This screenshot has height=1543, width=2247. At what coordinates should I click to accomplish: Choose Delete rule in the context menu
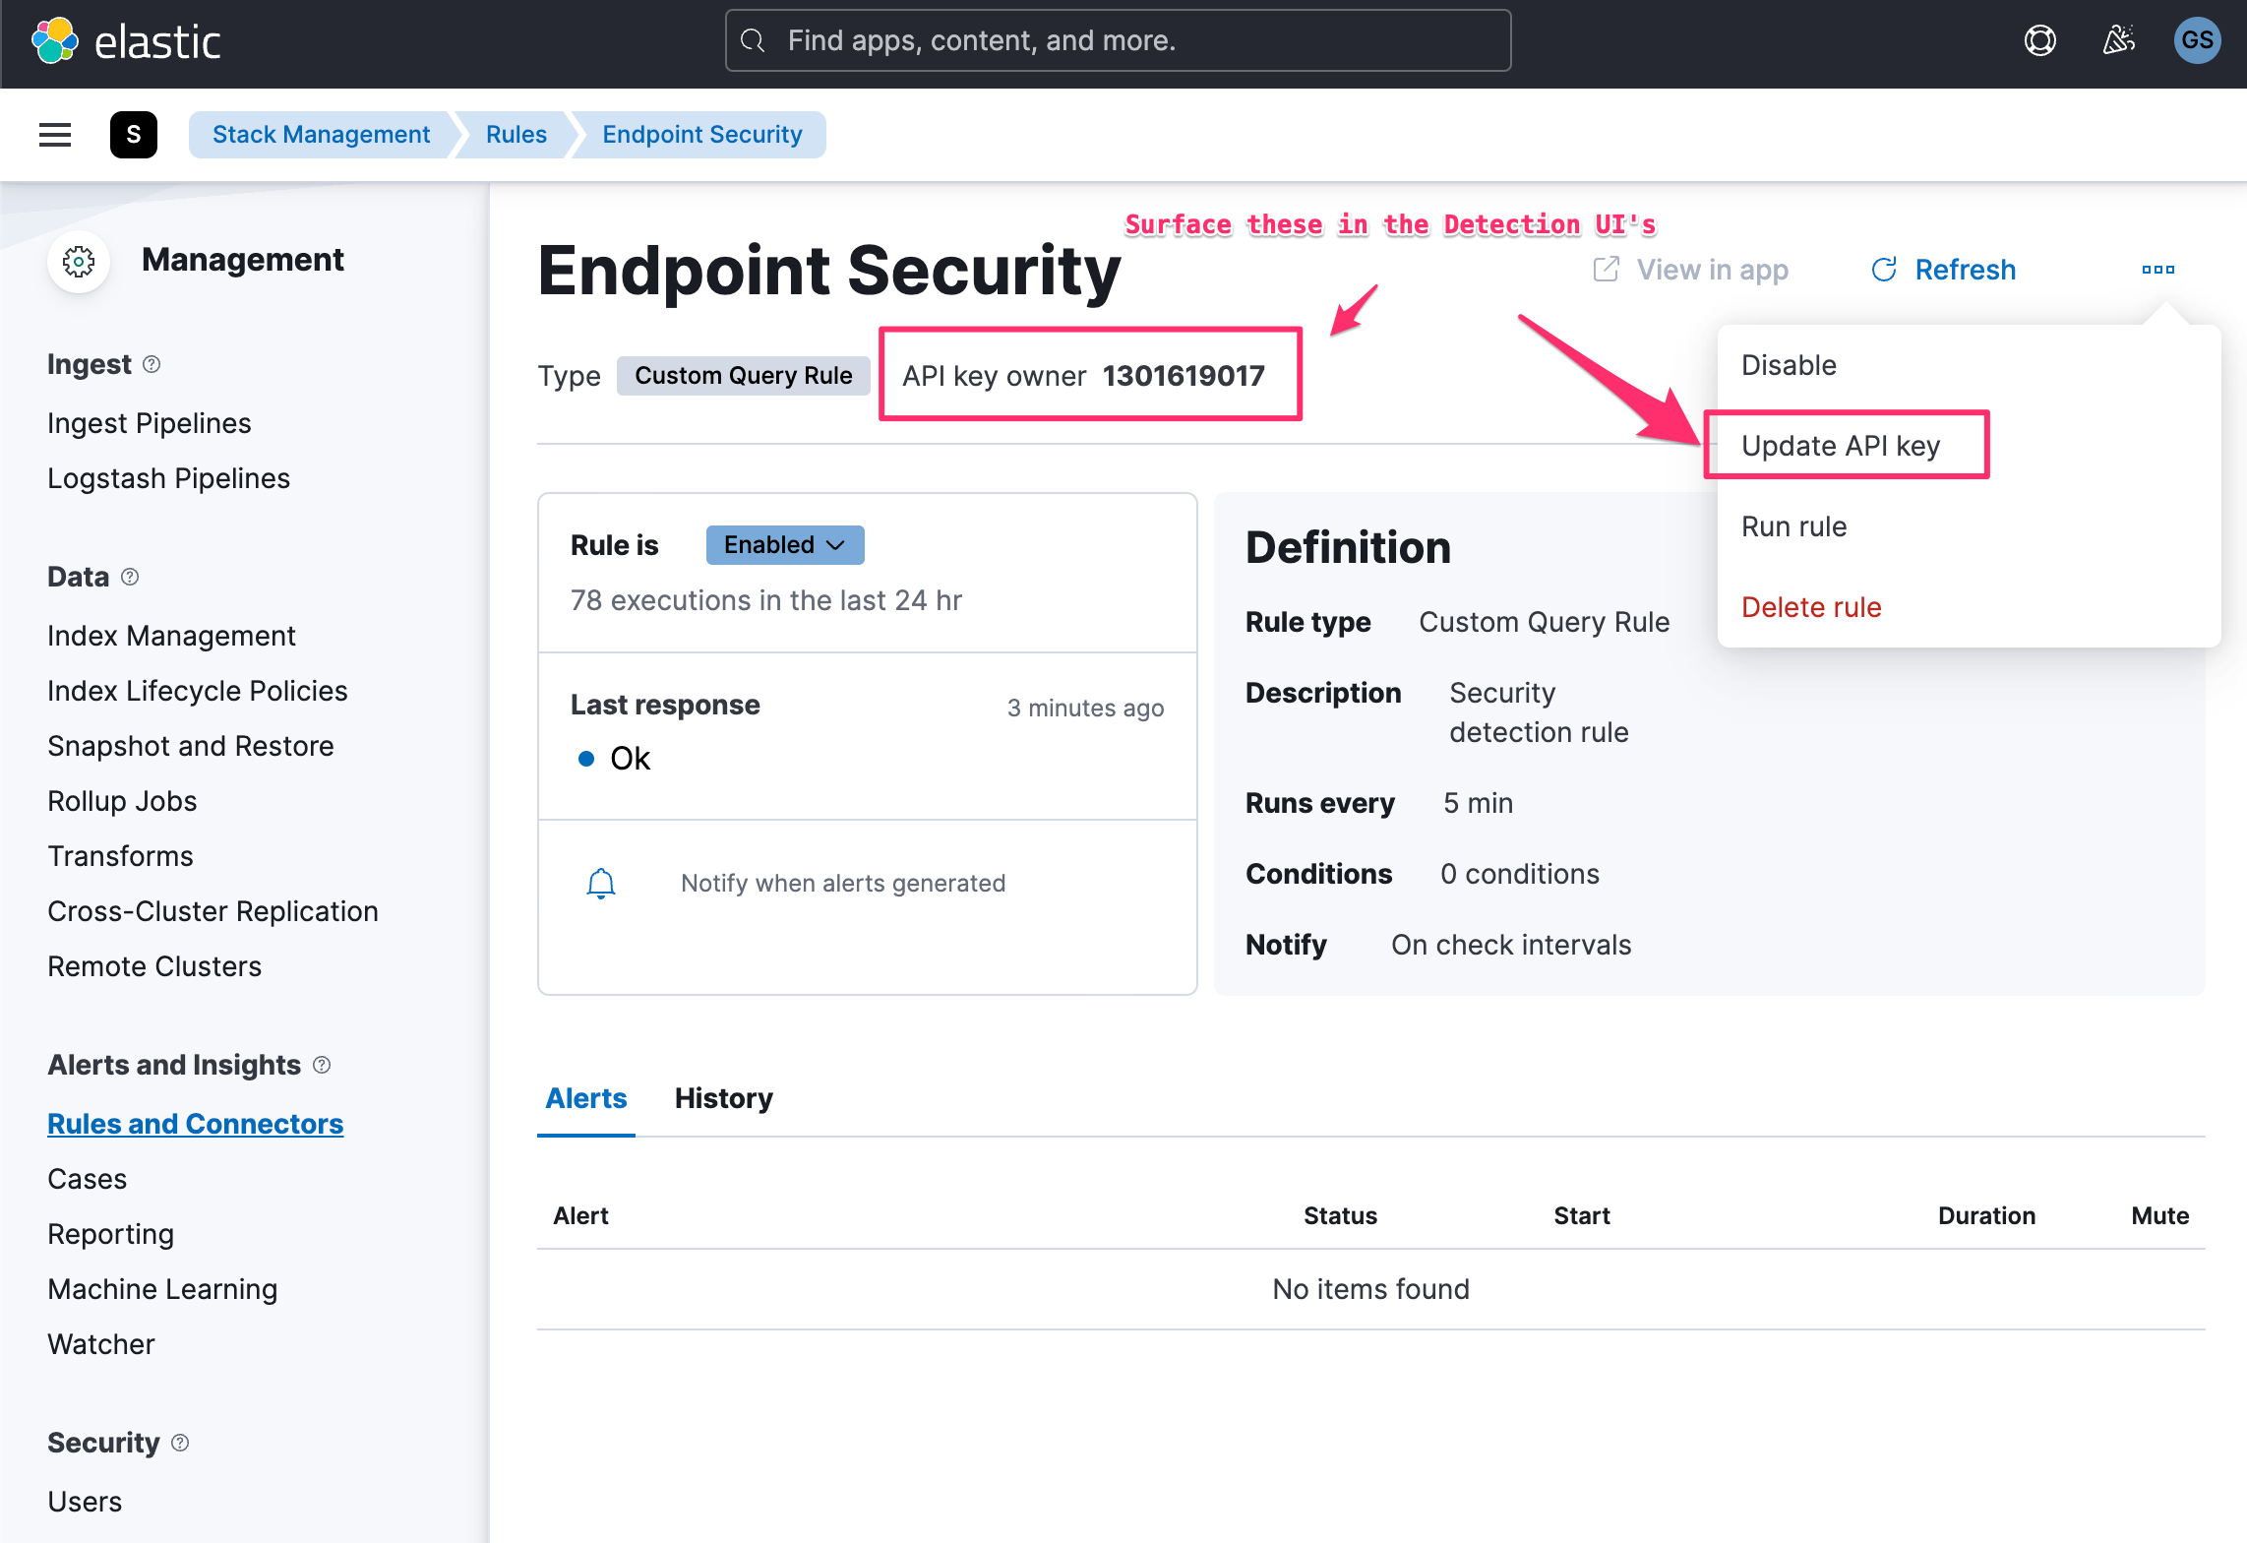(x=1810, y=606)
